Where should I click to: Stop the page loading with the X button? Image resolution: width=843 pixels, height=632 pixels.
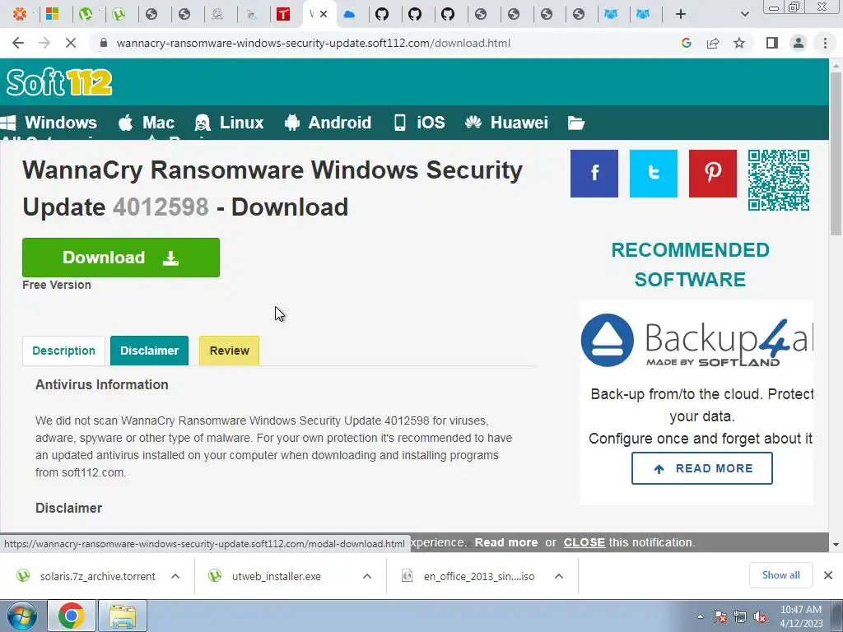(71, 43)
